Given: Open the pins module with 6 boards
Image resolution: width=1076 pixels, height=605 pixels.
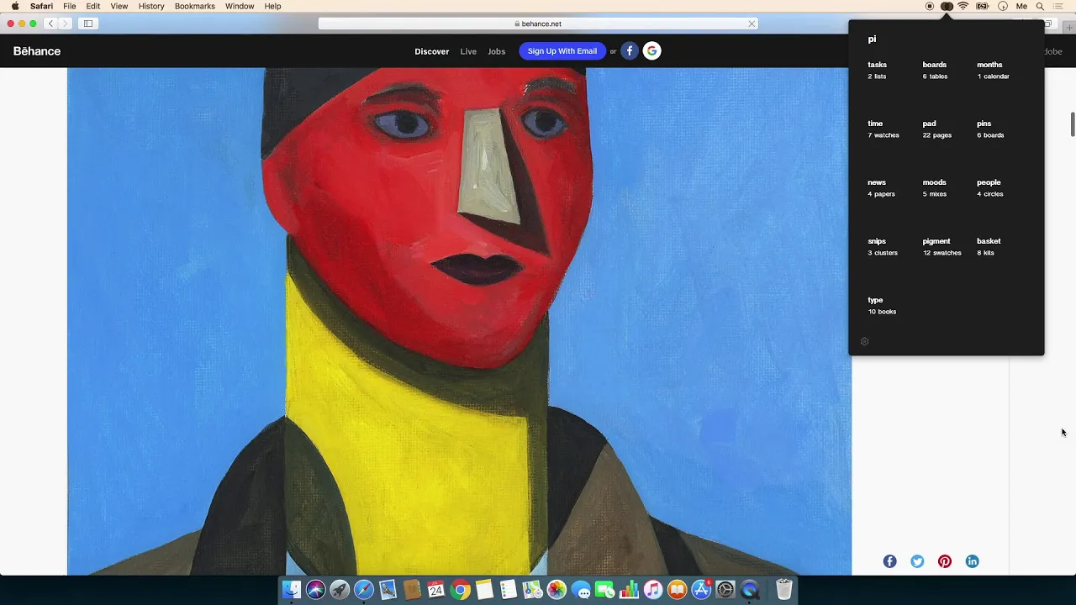Looking at the screenshot, I should point(990,129).
